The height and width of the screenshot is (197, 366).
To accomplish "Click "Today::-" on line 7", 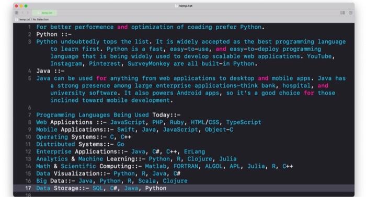I will tap(166, 115).
